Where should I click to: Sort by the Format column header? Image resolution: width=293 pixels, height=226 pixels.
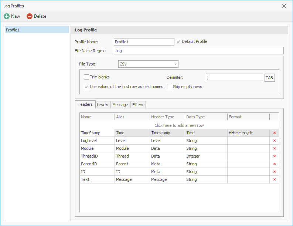coord(248,117)
